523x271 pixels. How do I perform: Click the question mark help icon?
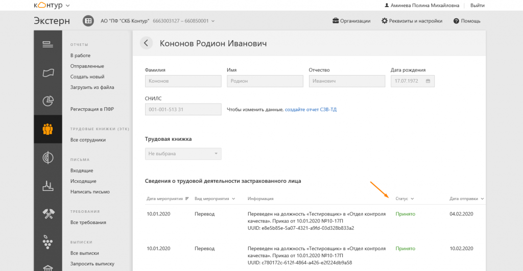pyautogui.click(x=456, y=21)
